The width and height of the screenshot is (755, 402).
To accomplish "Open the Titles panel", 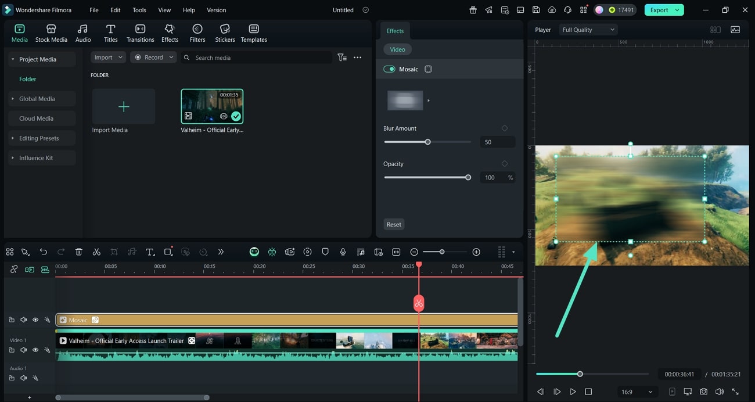I will click(x=110, y=33).
